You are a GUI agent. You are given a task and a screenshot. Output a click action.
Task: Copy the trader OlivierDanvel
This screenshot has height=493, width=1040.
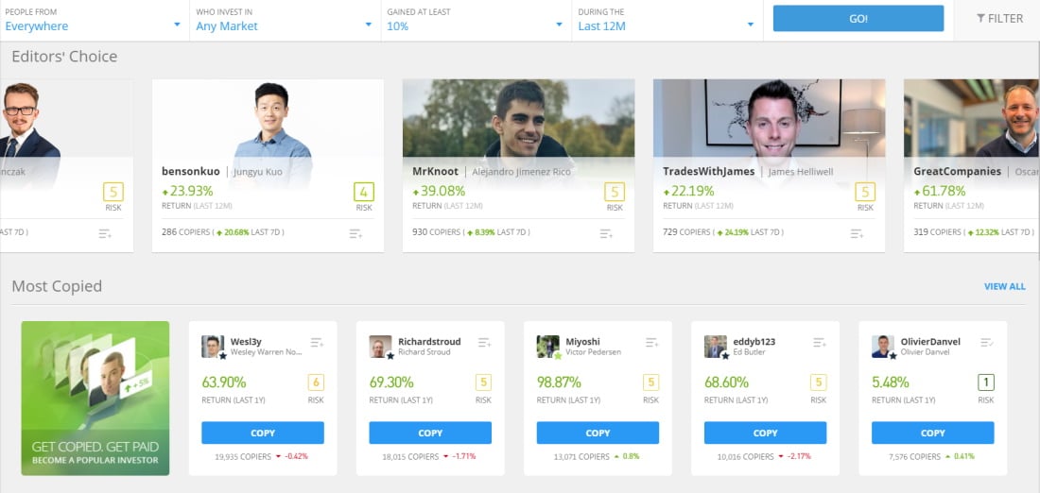932,433
